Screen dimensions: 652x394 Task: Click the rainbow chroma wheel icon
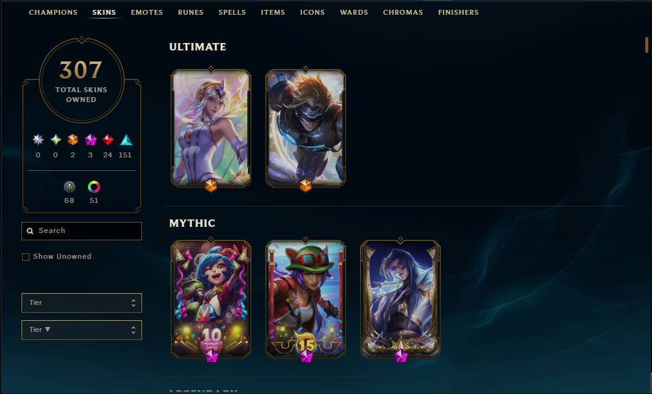click(94, 187)
